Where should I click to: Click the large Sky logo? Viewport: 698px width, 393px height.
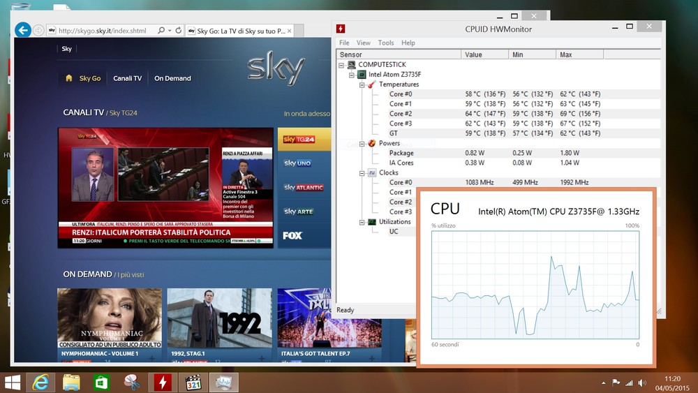pos(276,68)
